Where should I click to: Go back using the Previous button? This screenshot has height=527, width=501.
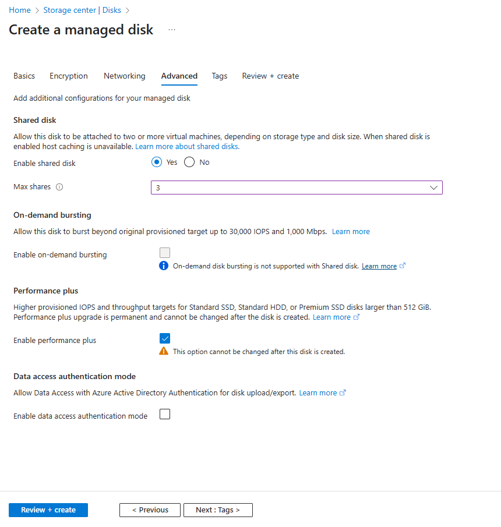tap(150, 510)
